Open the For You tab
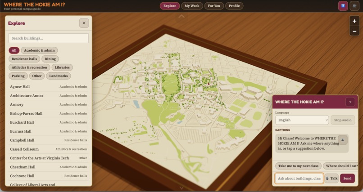Viewport: 363px width, 192px height. pyautogui.click(x=214, y=6)
